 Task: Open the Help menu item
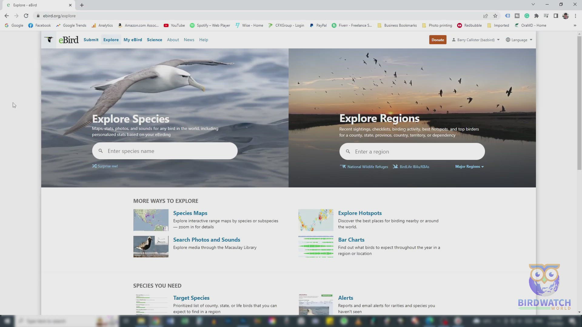click(x=204, y=40)
